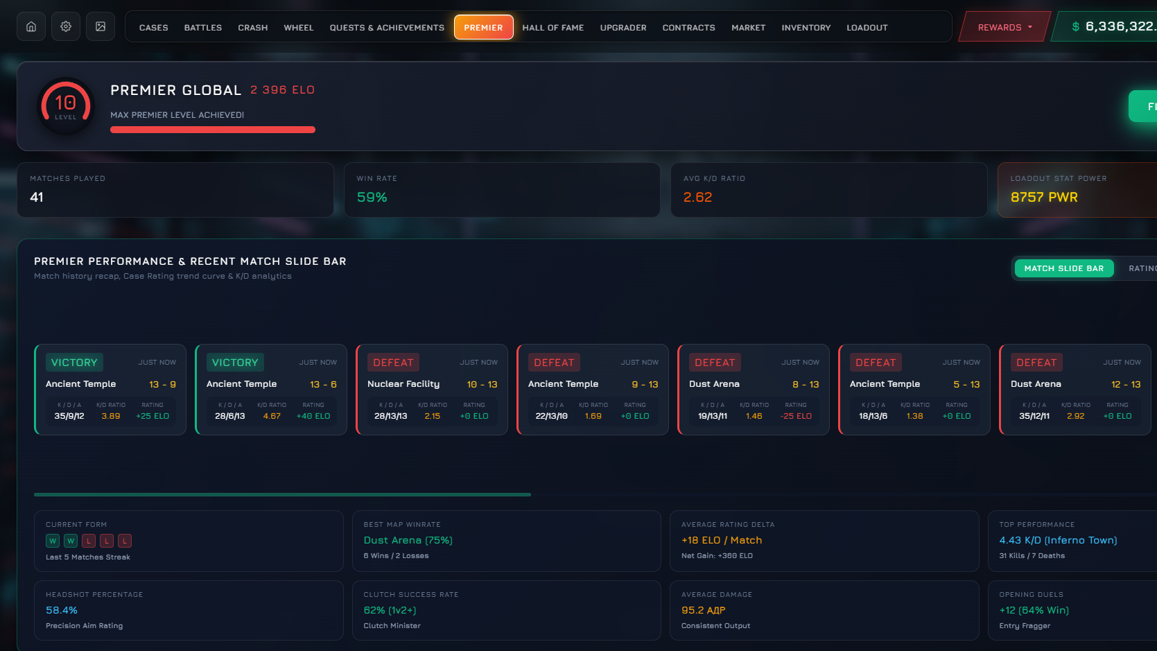Viewport: 1157px width, 651px height.
Task: Click the 35/9/12 K/D/A value
Action: [x=69, y=416]
